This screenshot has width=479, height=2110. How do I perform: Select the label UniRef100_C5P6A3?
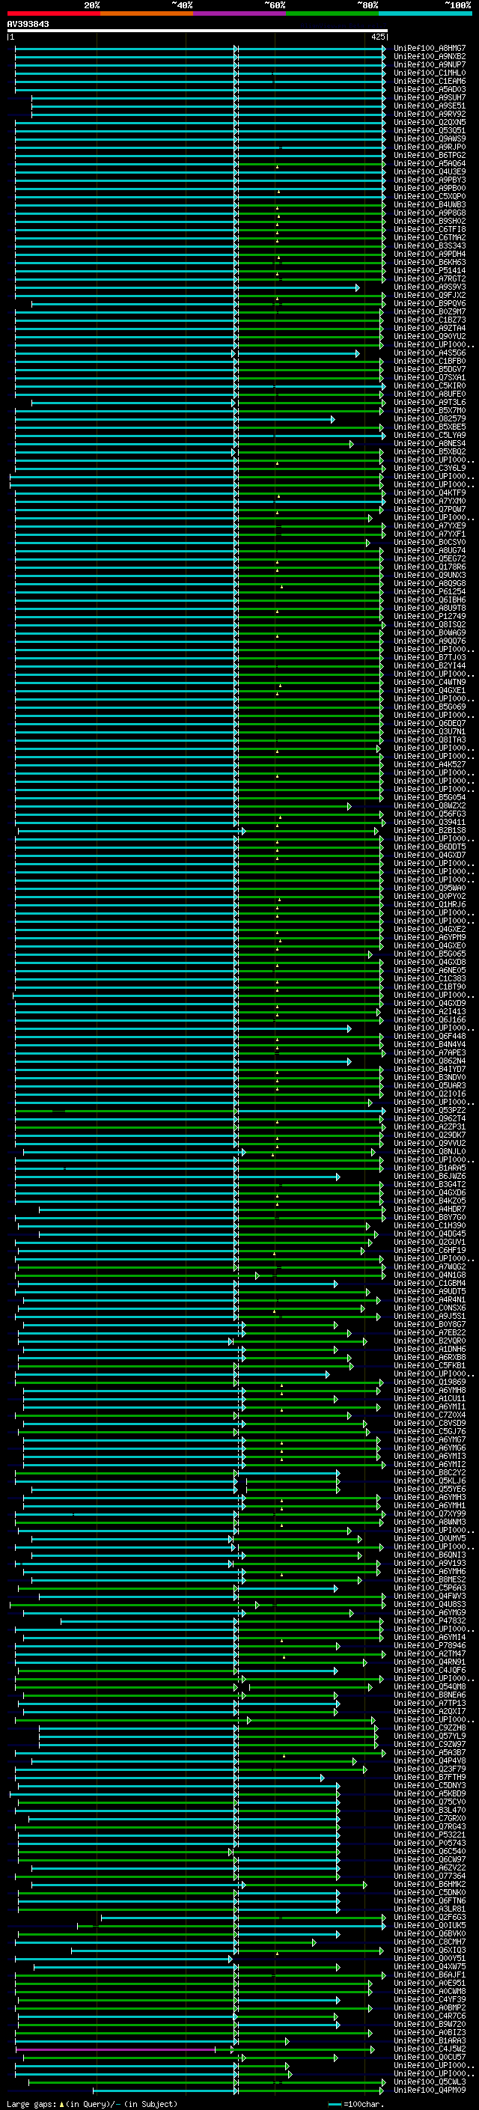click(x=430, y=1588)
